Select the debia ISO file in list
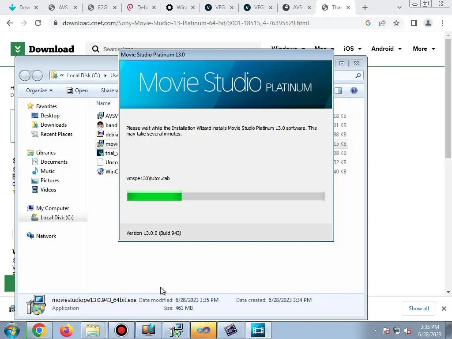The height and width of the screenshot is (339, 452). [x=108, y=134]
